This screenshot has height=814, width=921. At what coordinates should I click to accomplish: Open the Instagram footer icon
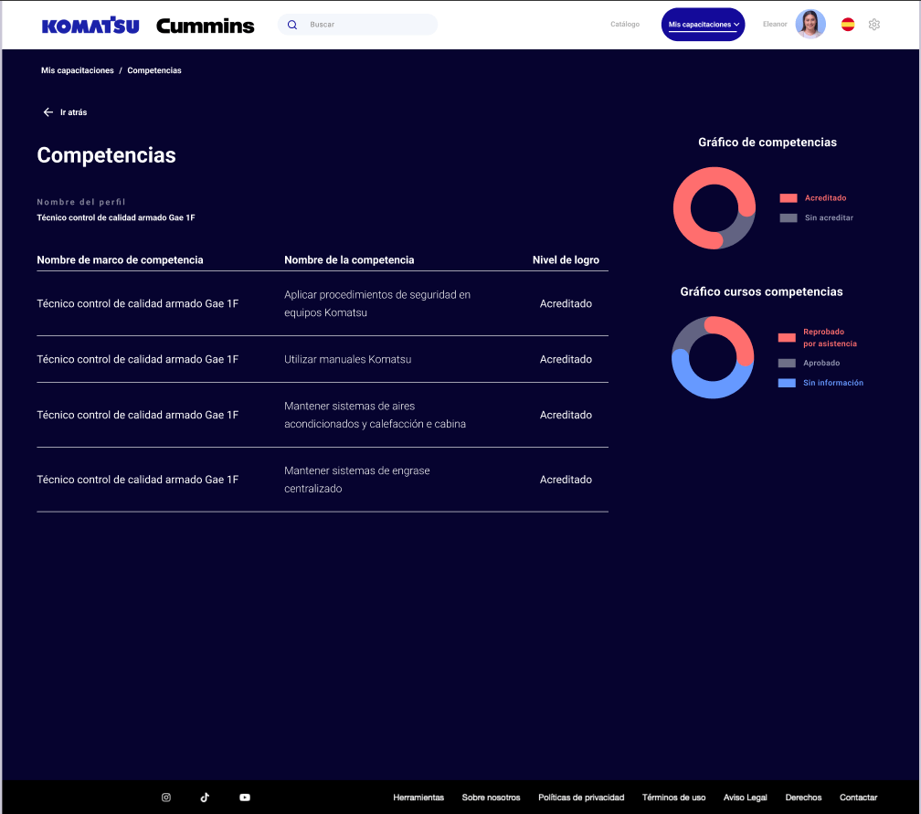click(166, 798)
